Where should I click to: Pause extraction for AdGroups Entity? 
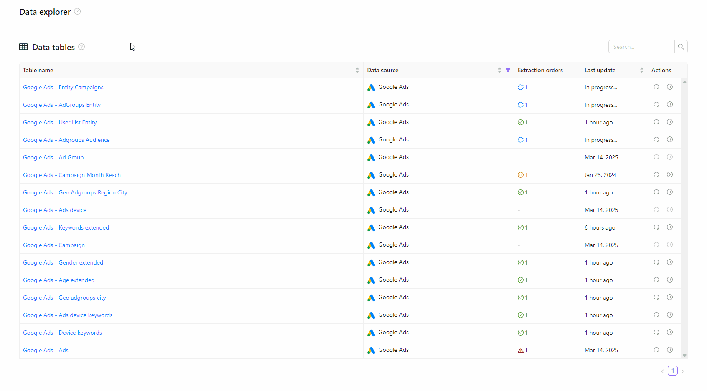point(670,105)
